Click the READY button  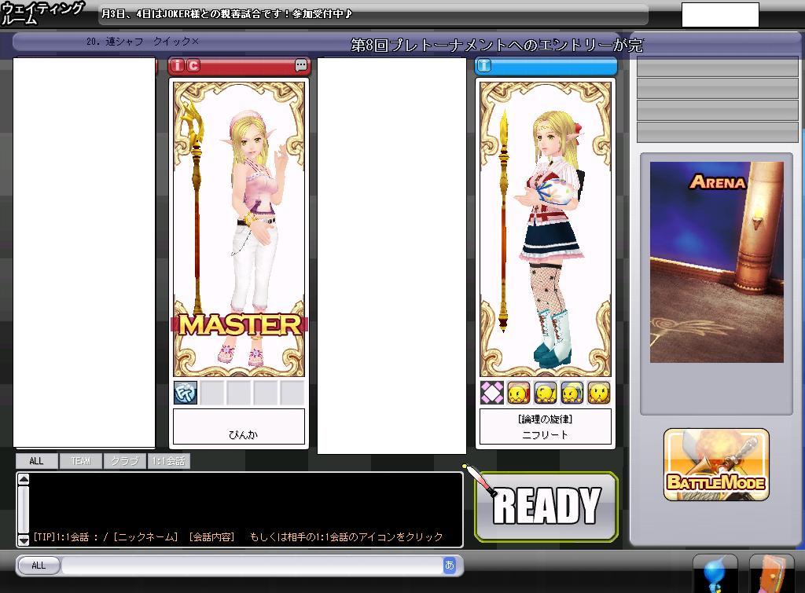(x=546, y=507)
